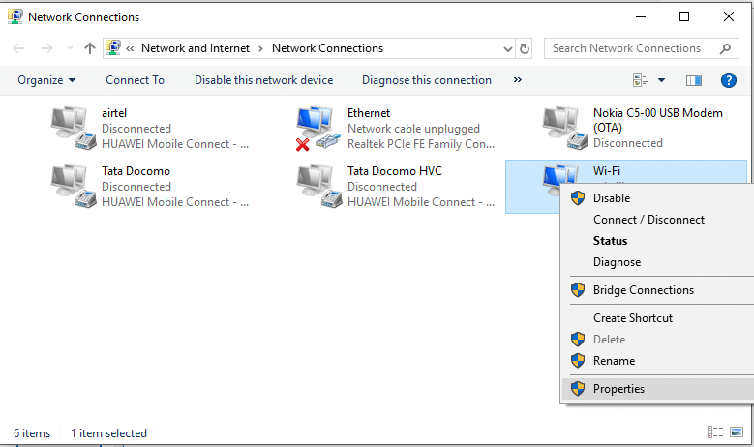Expand the address bar history dropdown
Screen dimensions: 754x447
click(507, 48)
